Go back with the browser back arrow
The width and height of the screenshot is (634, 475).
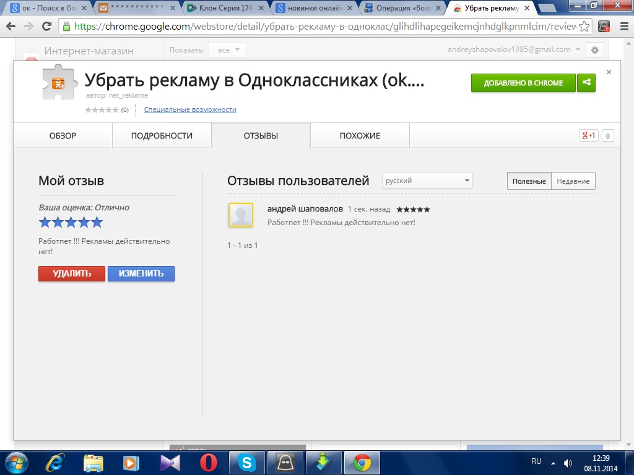[11, 26]
